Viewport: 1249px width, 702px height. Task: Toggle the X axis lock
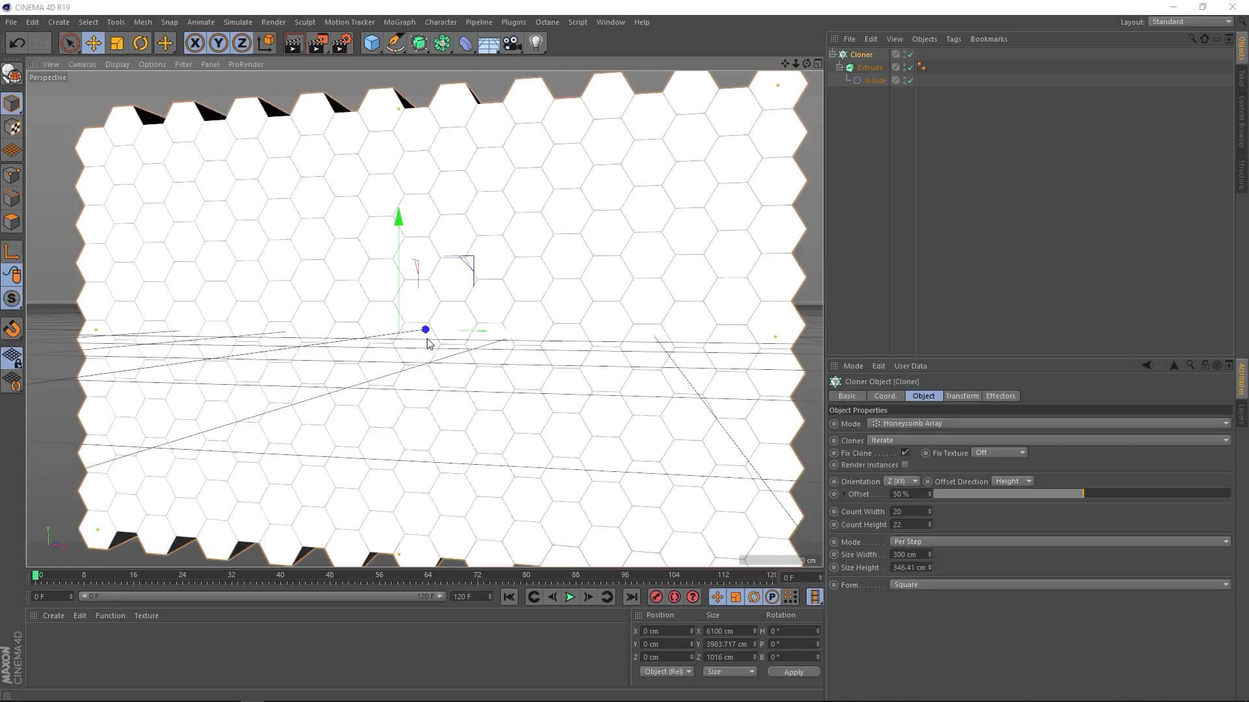pyautogui.click(x=195, y=44)
